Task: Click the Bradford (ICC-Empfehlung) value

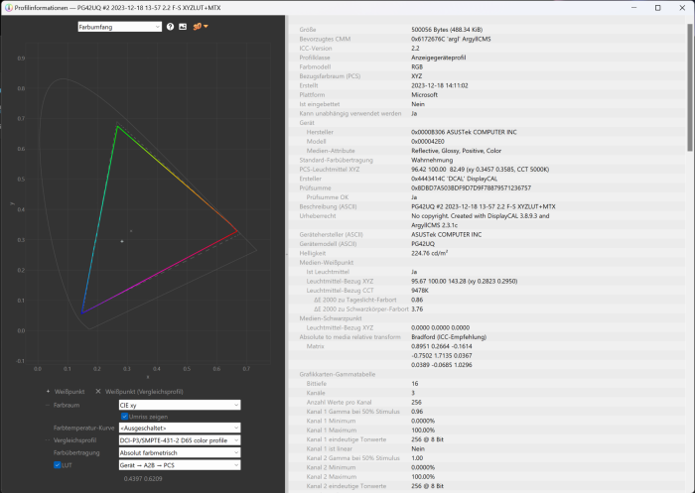Action: tap(449, 336)
